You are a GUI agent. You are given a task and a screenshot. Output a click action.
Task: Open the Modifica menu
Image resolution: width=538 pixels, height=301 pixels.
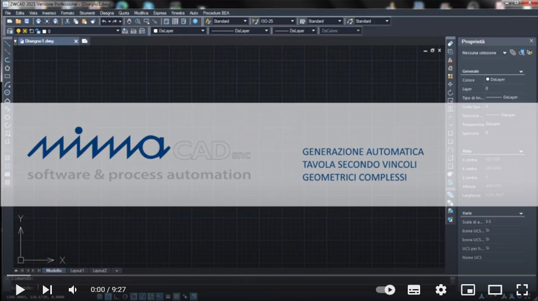point(141,13)
